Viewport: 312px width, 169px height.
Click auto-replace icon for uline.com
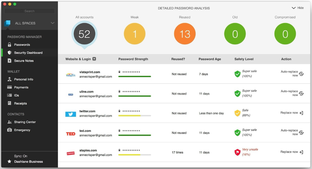pos(301,93)
